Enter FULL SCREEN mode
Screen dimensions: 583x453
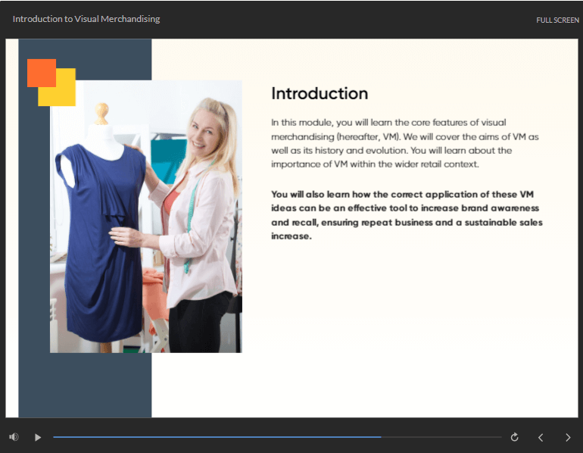tap(557, 20)
